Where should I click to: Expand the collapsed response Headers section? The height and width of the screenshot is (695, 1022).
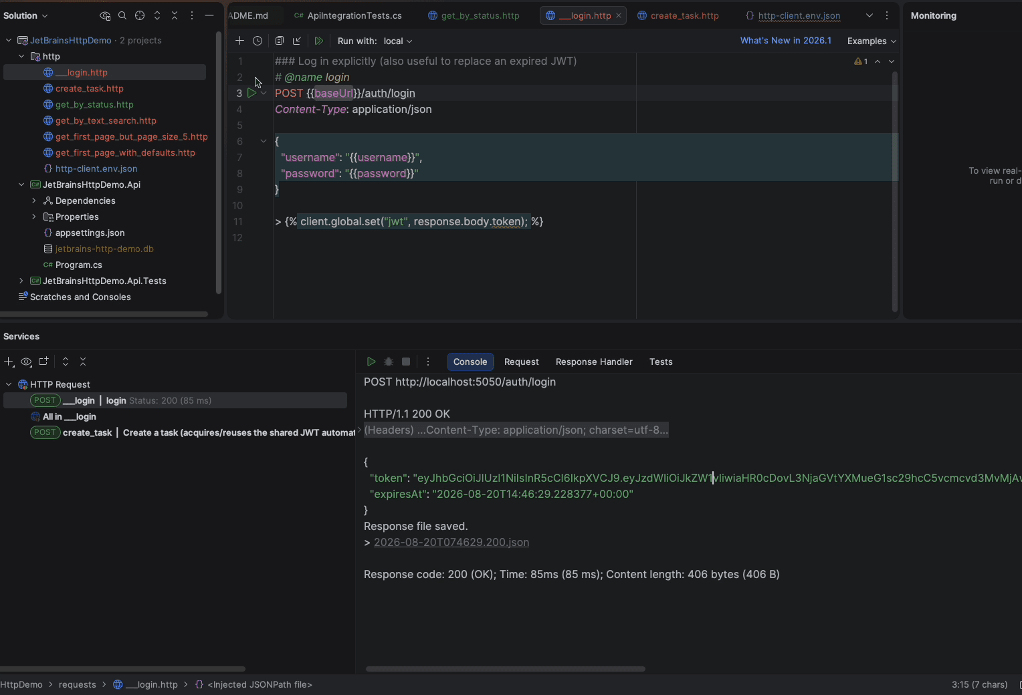point(359,430)
